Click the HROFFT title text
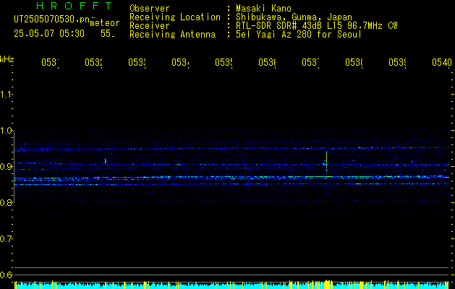This screenshot has width=455, height=289. pos(74,6)
